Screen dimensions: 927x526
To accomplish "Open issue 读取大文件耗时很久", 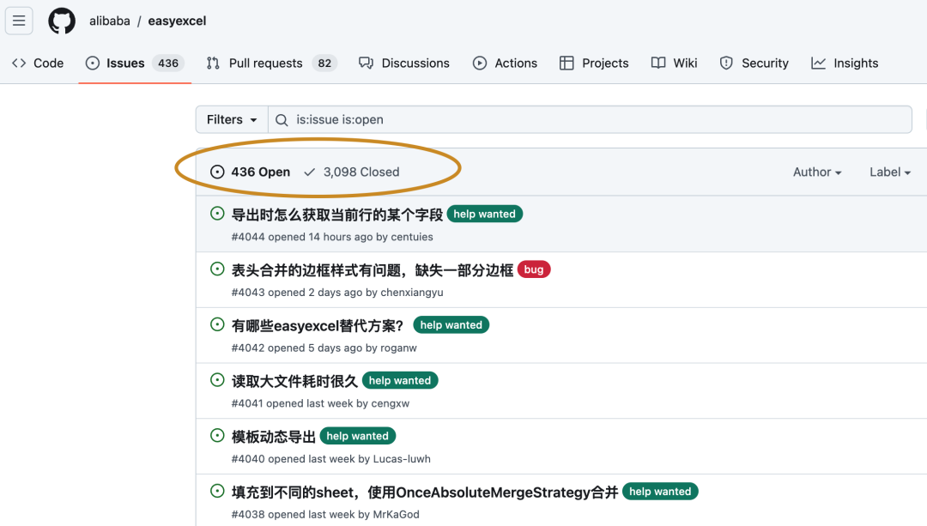I will [294, 381].
